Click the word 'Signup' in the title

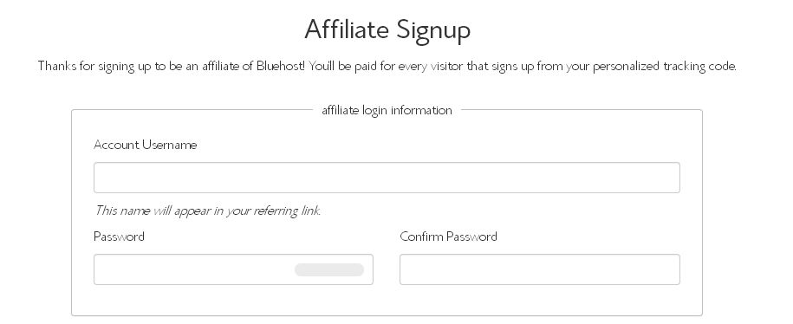433,31
